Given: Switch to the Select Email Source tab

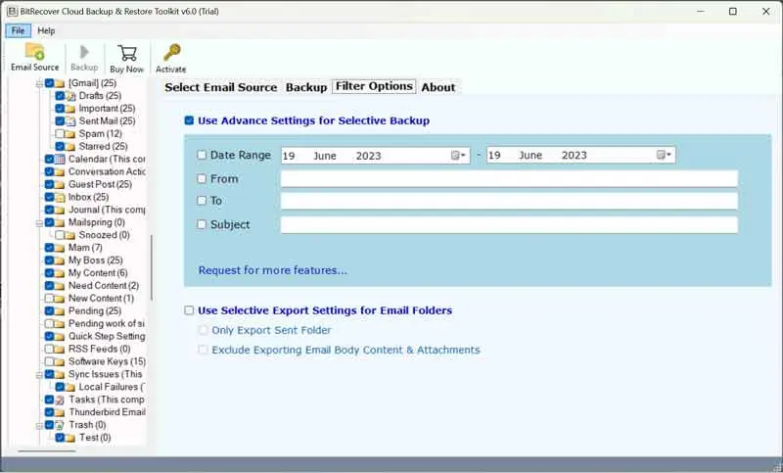Looking at the screenshot, I should click(220, 87).
